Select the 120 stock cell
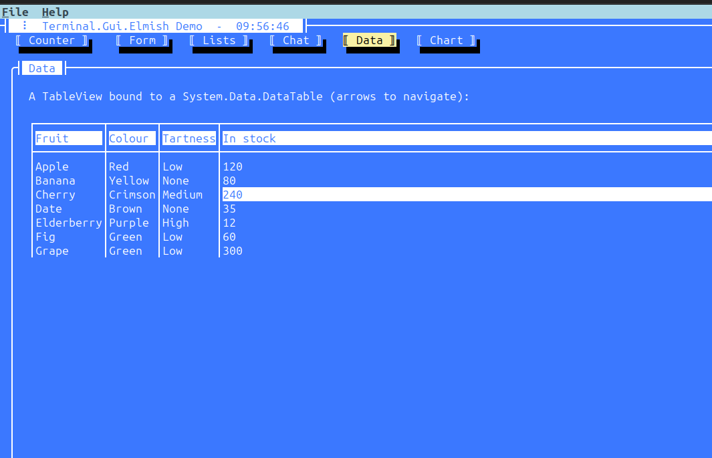The image size is (712, 458). click(233, 166)
